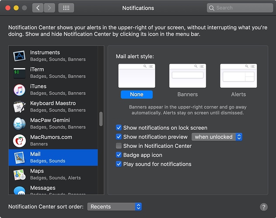The image size is (276, 218).
Task: Select Messages in the app list
Action: 53,189
